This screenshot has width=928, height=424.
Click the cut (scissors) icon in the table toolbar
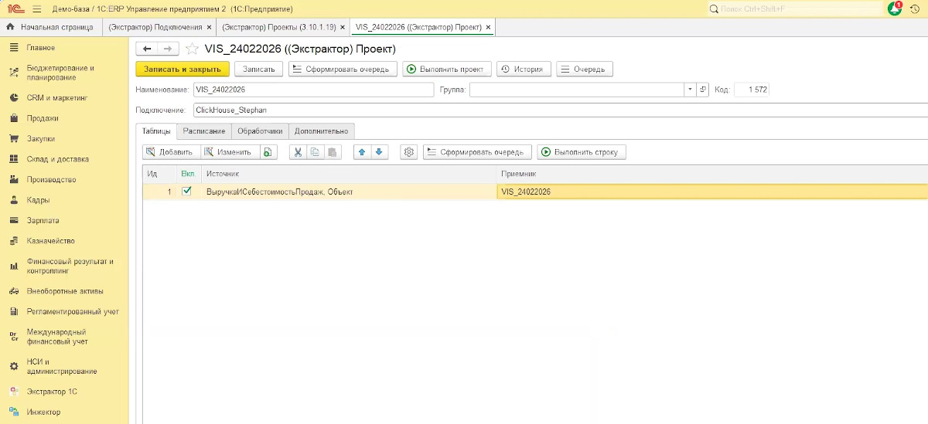coord(298,152)
